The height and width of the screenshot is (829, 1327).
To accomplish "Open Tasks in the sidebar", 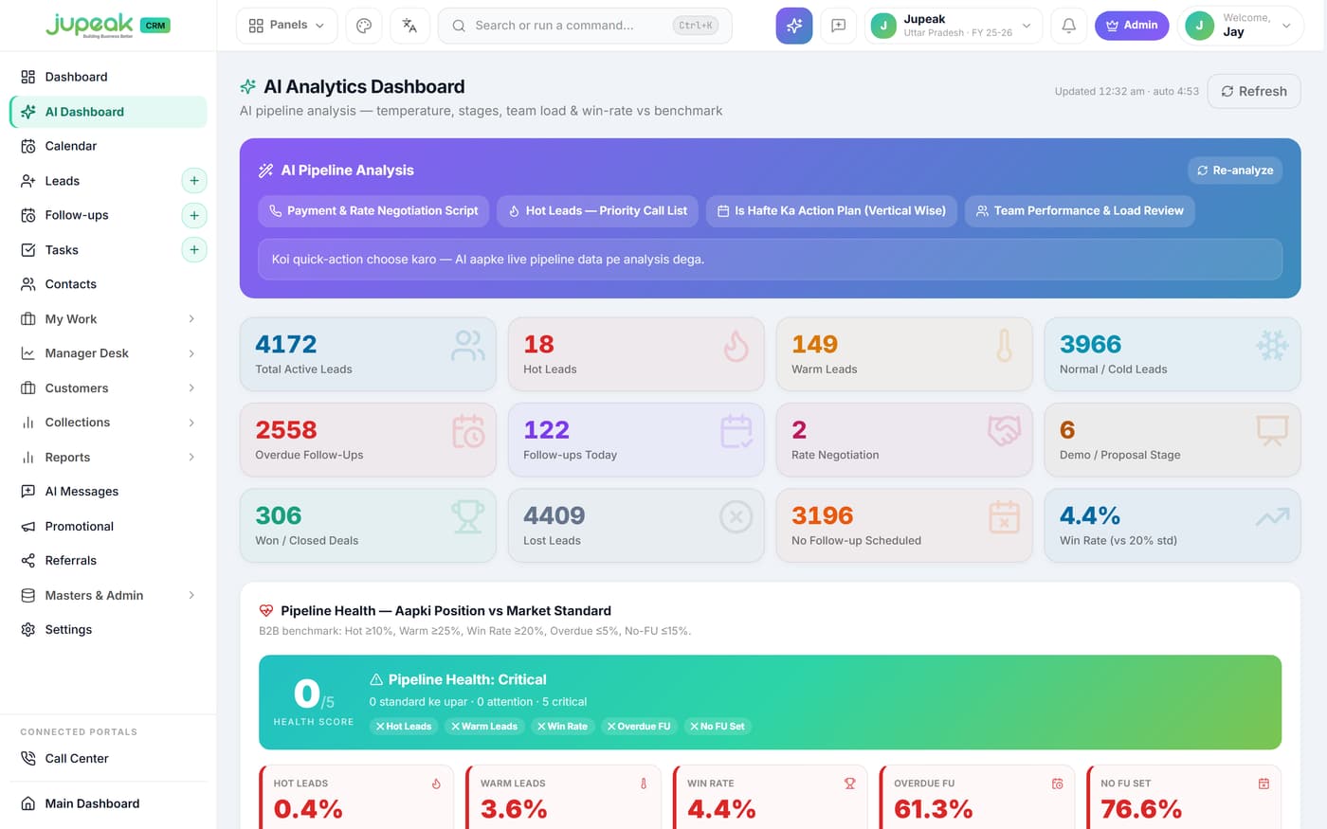I will click(62, 249).
